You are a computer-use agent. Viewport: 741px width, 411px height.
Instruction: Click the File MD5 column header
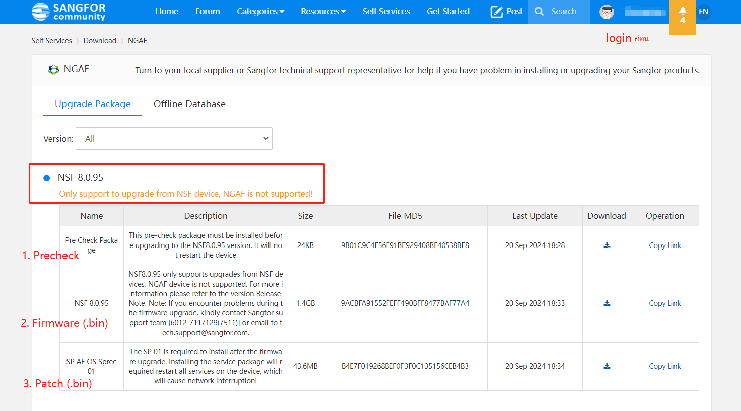tap(405, 216)
